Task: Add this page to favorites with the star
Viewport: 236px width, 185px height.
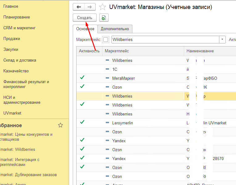Action: 102,7
